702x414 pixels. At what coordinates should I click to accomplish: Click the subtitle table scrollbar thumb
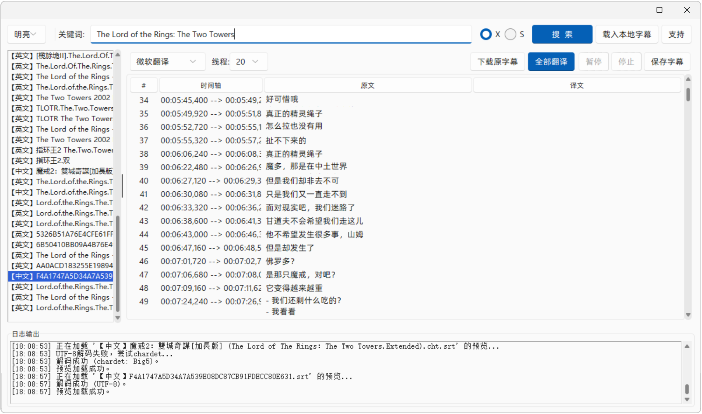(x=688, y=94)
